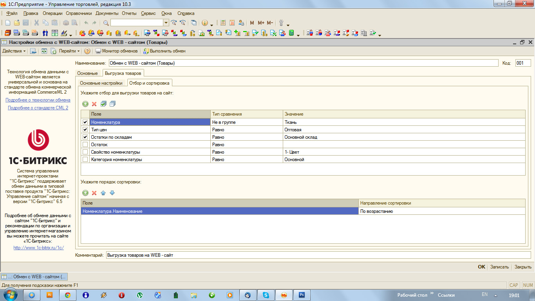Click the help question mark icon
Viewport: 535px width, 301px height.
[87, 51]
